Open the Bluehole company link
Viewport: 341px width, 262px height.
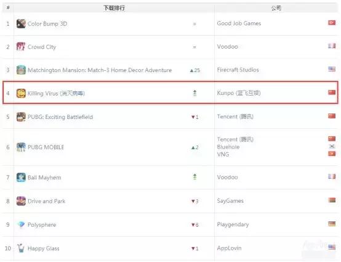click(x=228, y=147)
